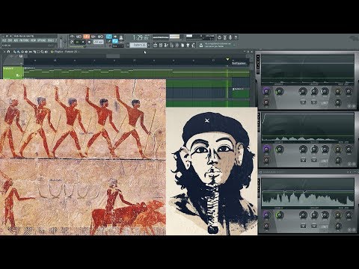This screenshot has width=359, height=269.
Task: Click the arrow left of Pattern 26
Action: (128, 45)
